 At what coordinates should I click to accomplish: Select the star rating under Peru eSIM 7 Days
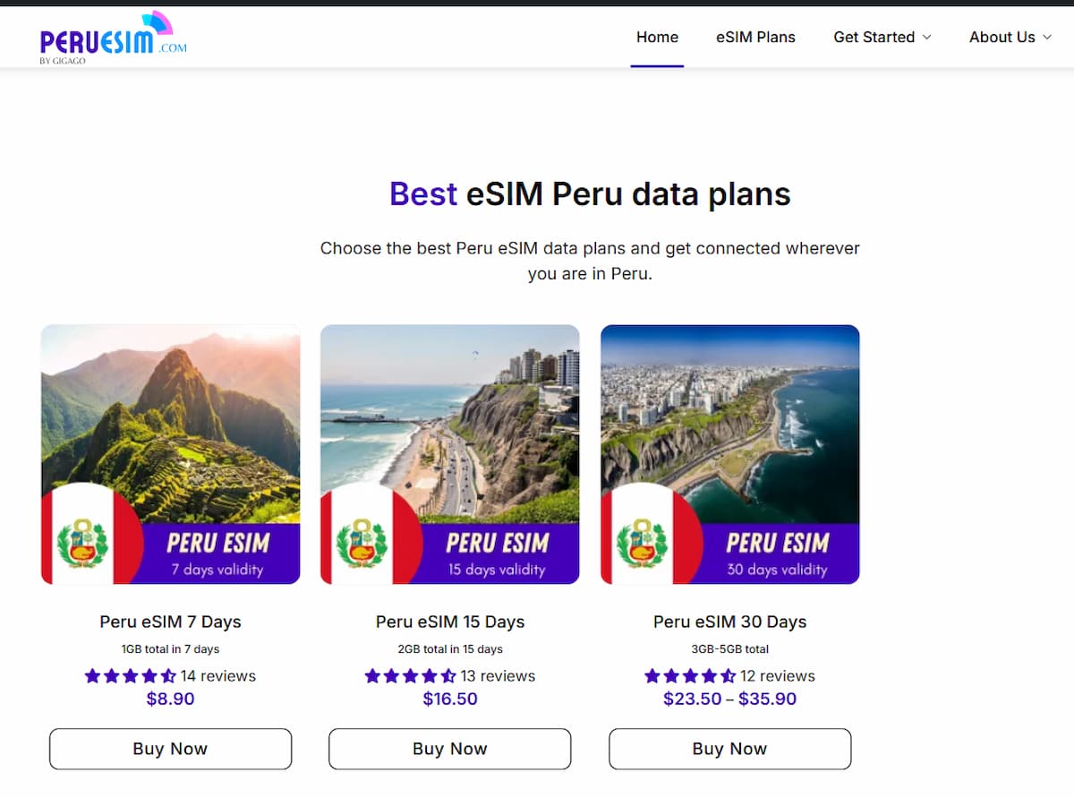(x=130, y=676)
